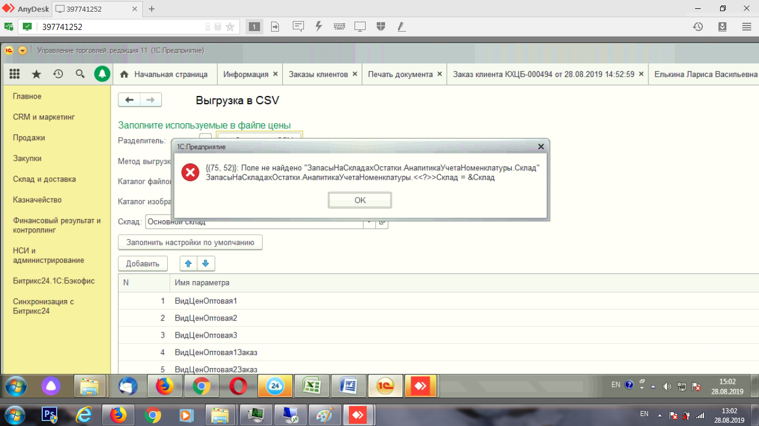Viewport: 759px width, 426px height.
Task: Click OK in the 1C error dialog
Action: [x=359, y=200]
